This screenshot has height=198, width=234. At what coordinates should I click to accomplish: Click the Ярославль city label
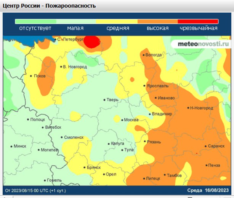click(158, 86)
